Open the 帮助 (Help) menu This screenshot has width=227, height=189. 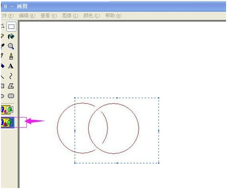click(113, 16)
